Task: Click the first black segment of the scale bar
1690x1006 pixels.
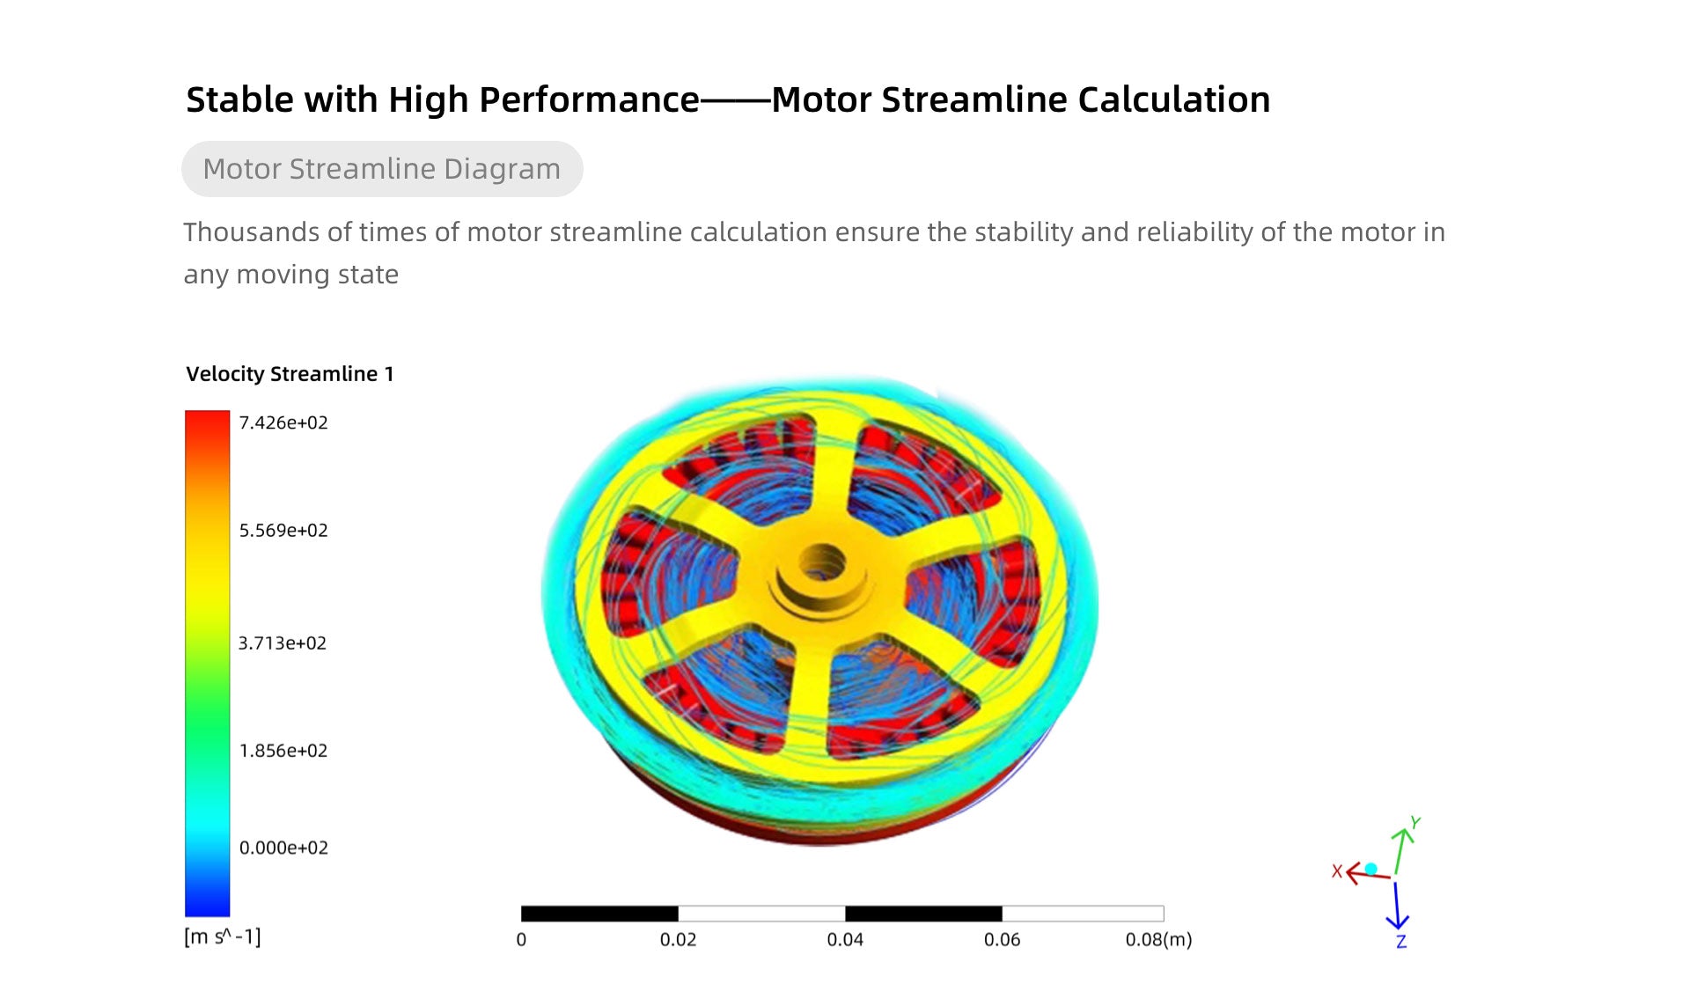Action: click(599, 914)
